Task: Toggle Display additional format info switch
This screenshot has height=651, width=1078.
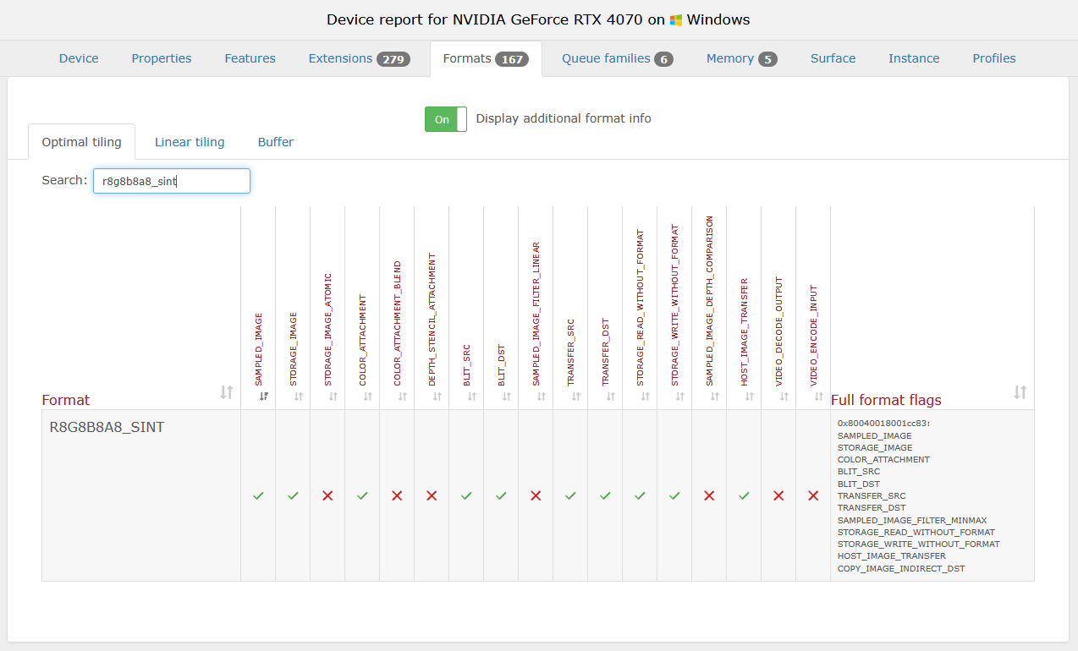Action: [446, 119]
